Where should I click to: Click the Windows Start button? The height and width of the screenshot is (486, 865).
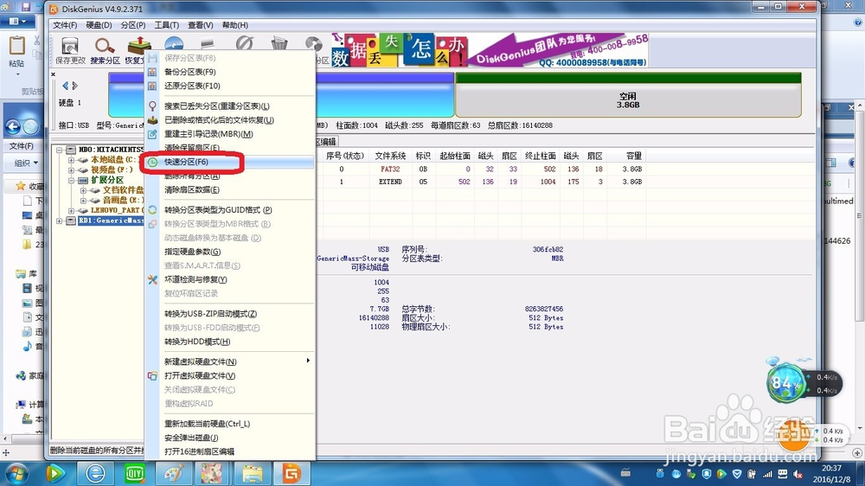tap(16, 474)
